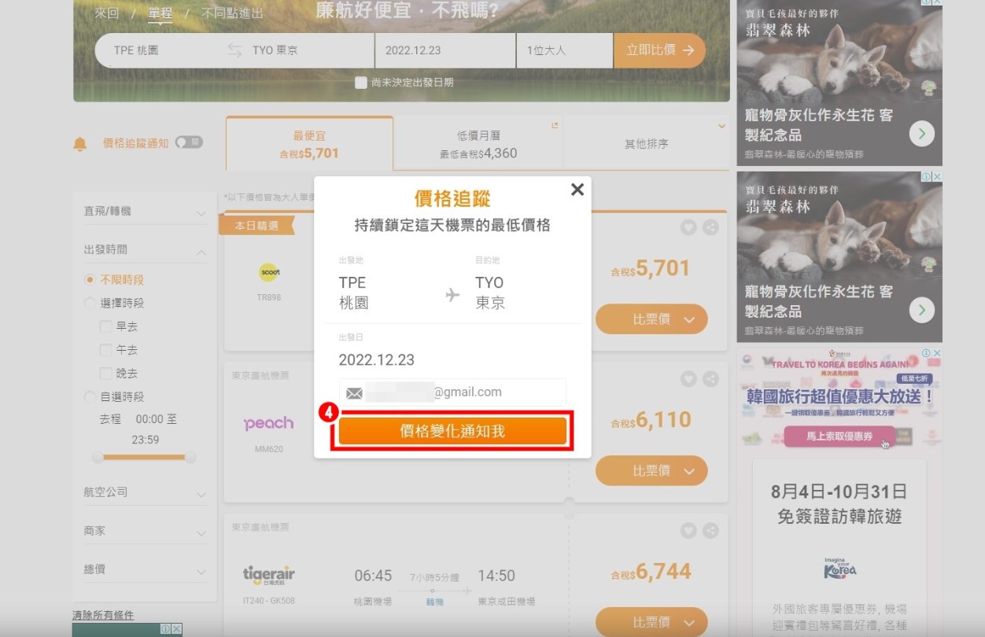The height and width of the screenshot is (637, 985).
Task: Click the departure time range slider handle
Action: [98, 457]
